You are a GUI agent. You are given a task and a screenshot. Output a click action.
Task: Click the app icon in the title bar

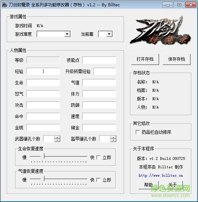[4, 5]
